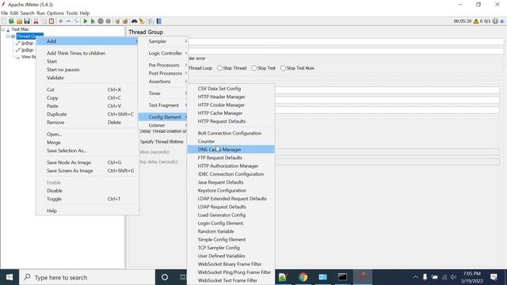This screenshot has width=507, height=285.
Task: Expand the Assertions submenu
Action: tap(163, 82)
